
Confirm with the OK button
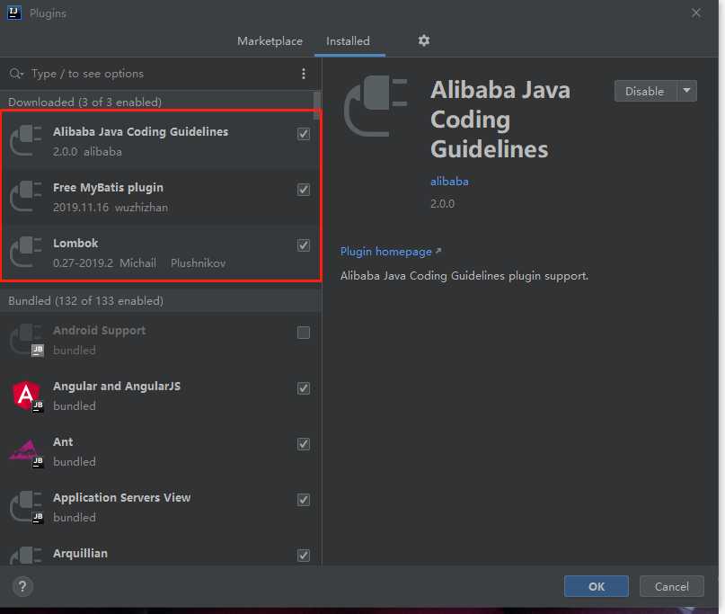coord(596,586)
